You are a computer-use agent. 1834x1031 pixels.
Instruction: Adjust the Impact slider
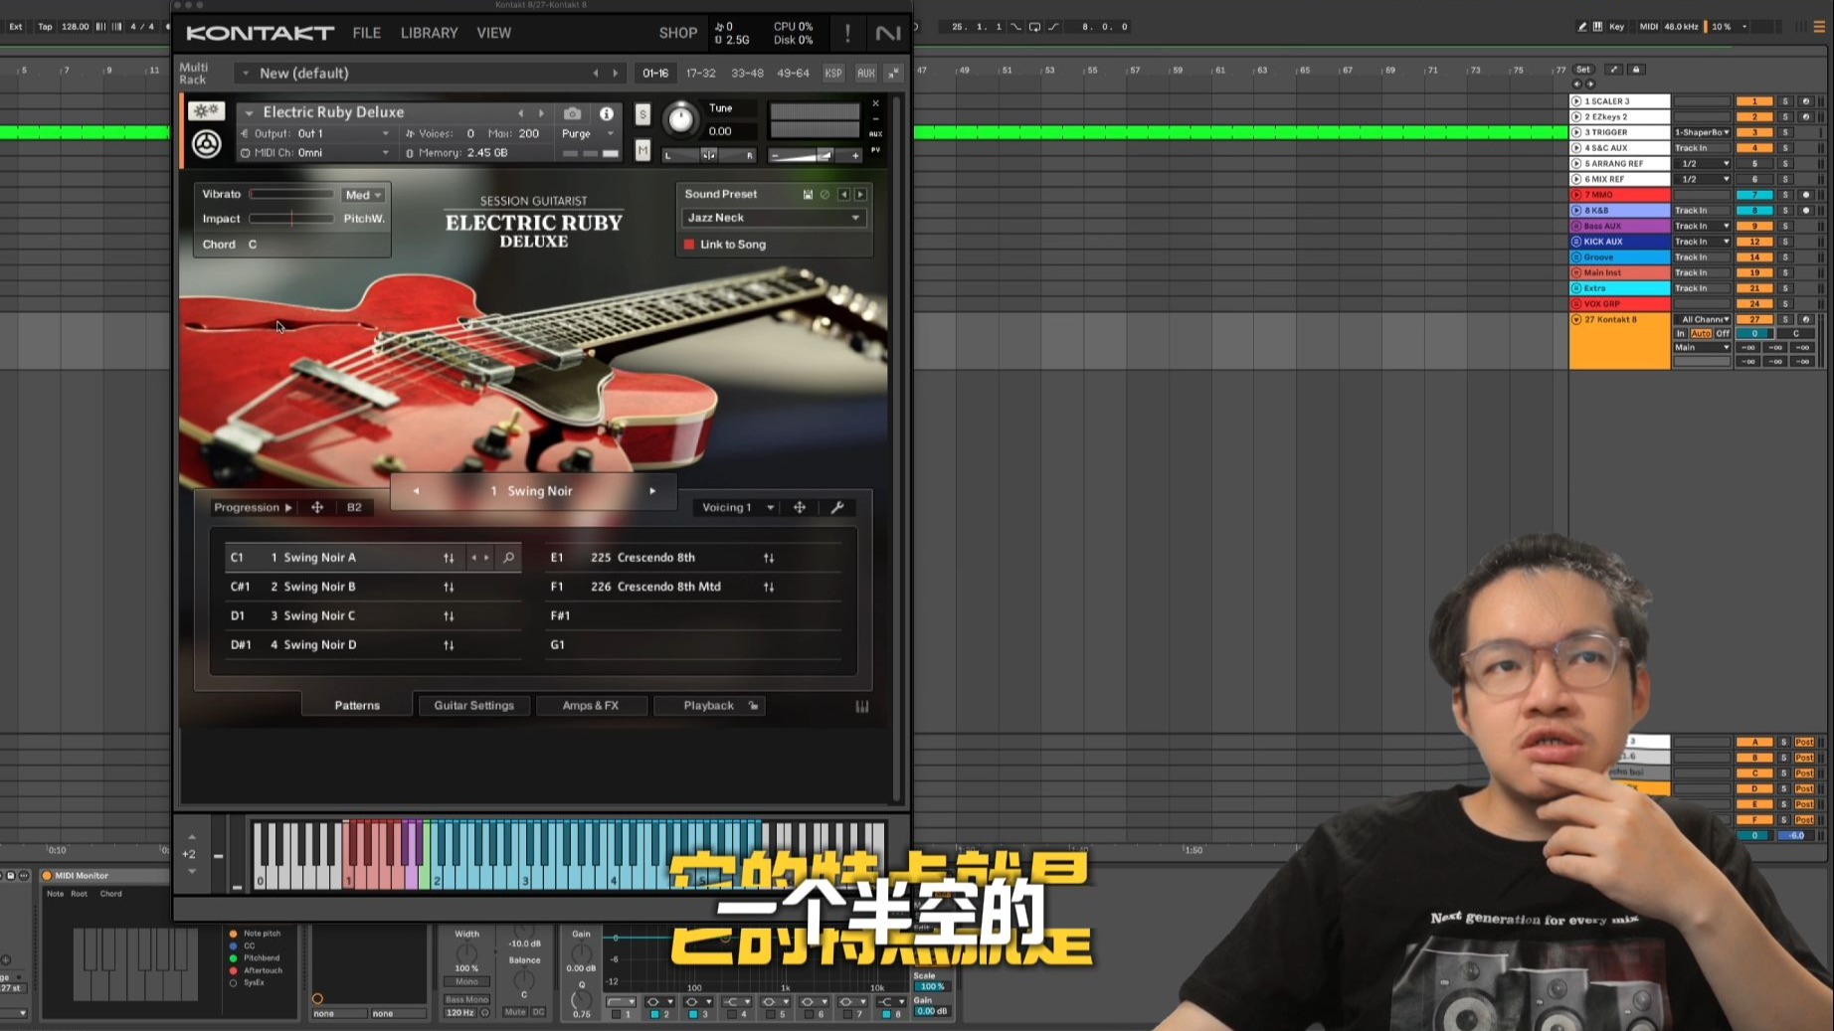[x=291, y=219]
